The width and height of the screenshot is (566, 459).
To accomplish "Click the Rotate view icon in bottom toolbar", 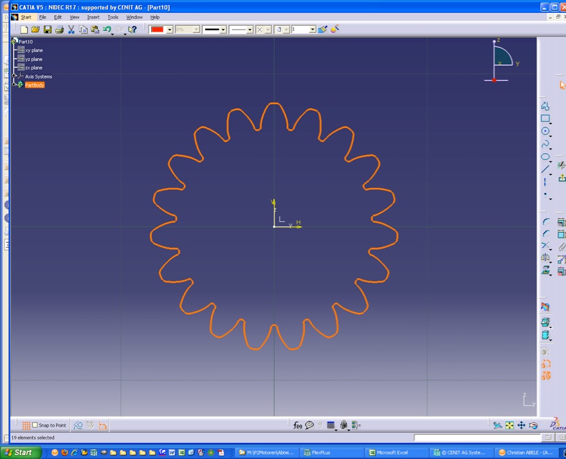I will [x=533, y=426].
